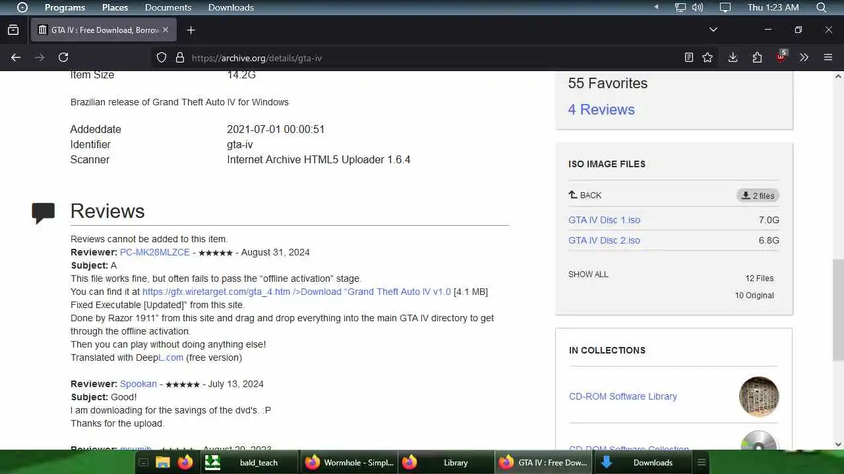The image size is (844, 474).
Task: Close the GTA IV browser tab
Action: 166,30
